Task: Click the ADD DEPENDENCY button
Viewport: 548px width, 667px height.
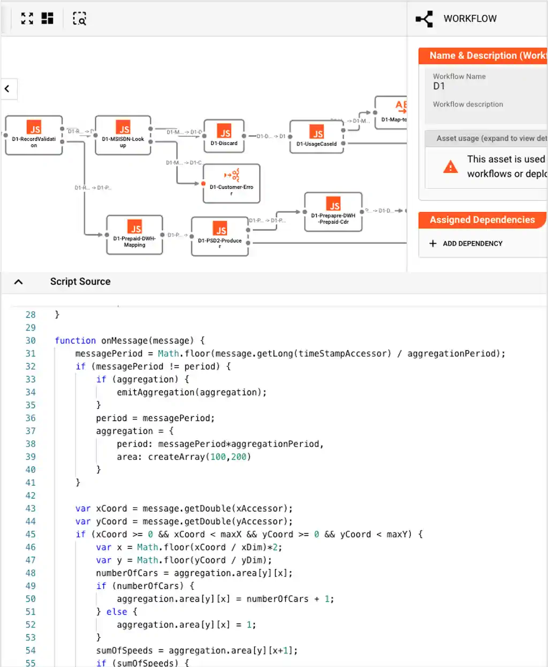Action: (x=466, y=243)
